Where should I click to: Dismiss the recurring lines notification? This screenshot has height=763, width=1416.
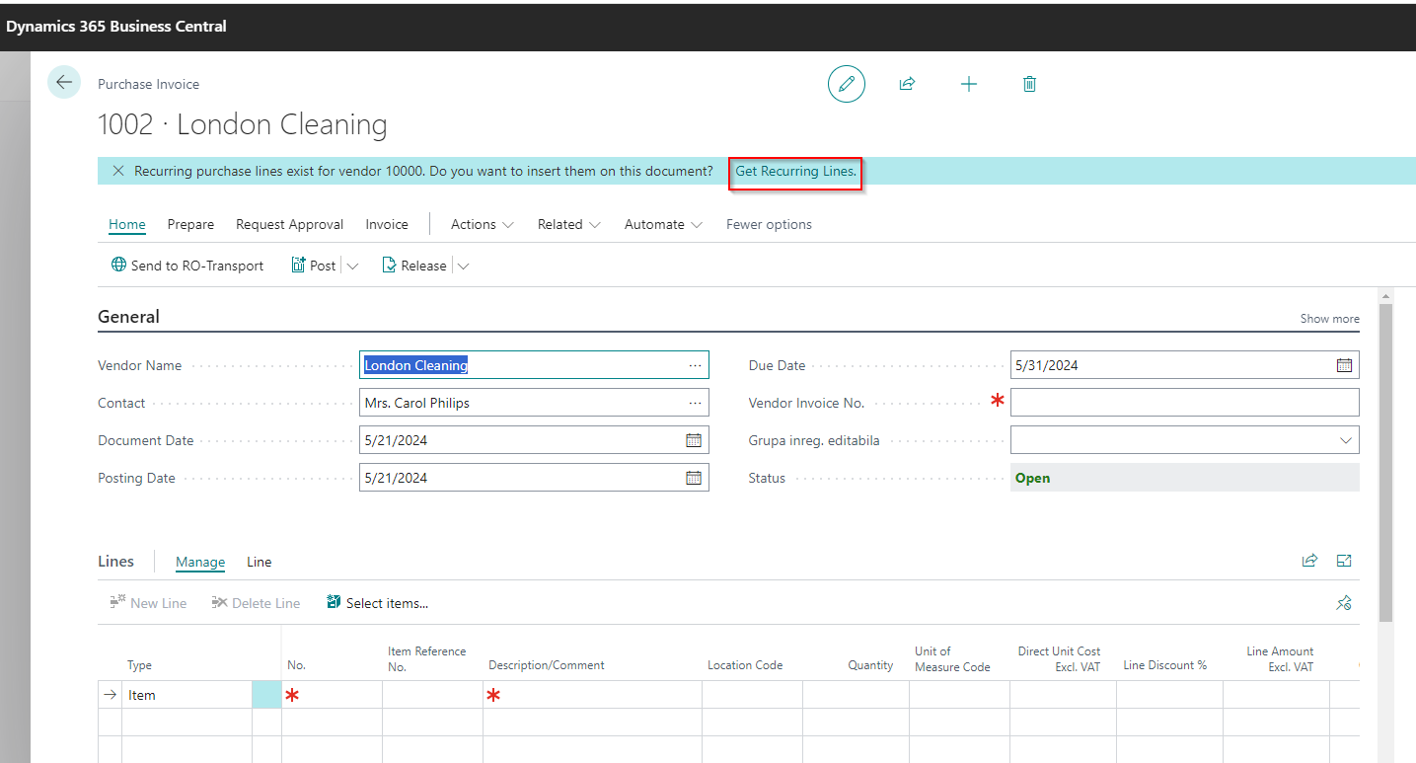coord(118,171)
